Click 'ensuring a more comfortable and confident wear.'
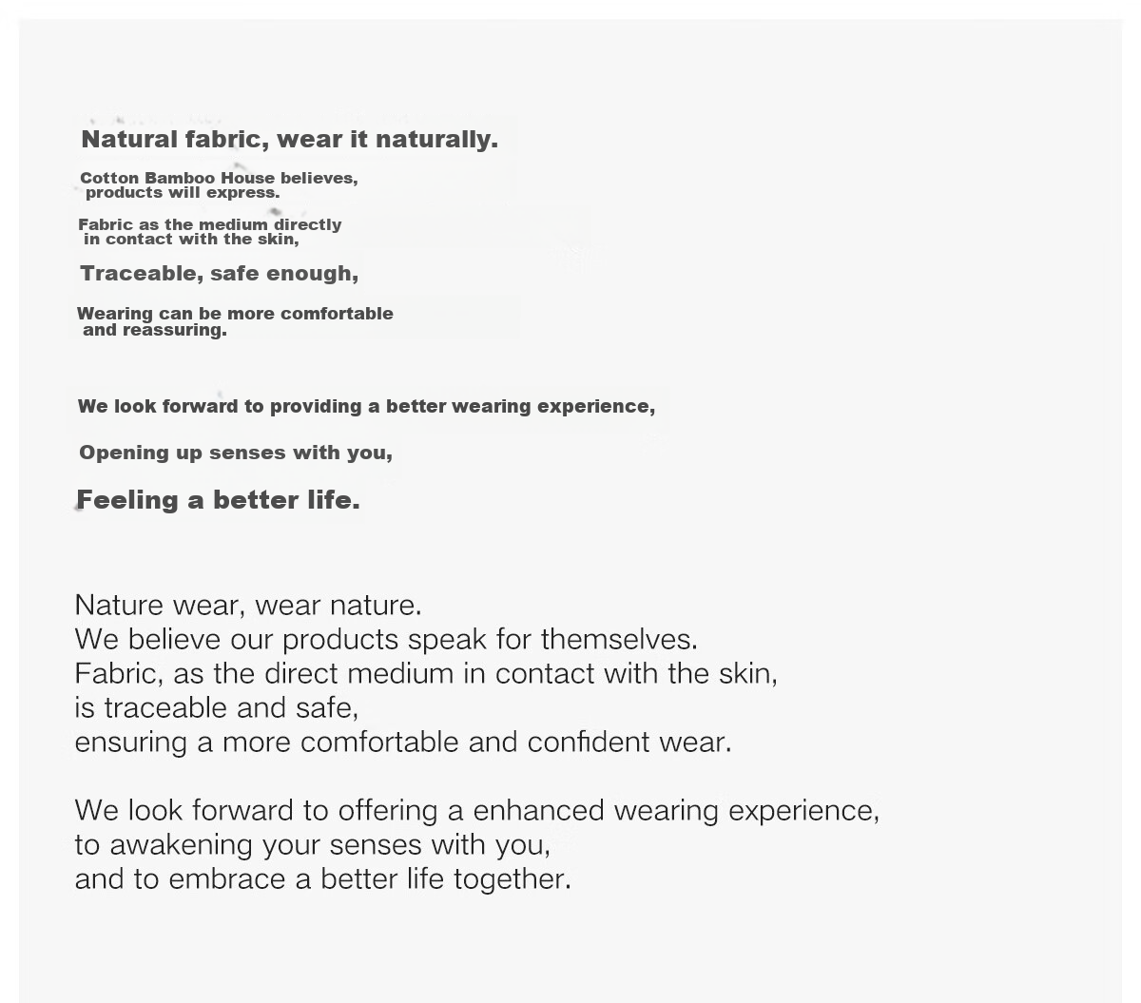Image resolution: width=1141 pixels, height=1003 pixels. pos(403,742)
